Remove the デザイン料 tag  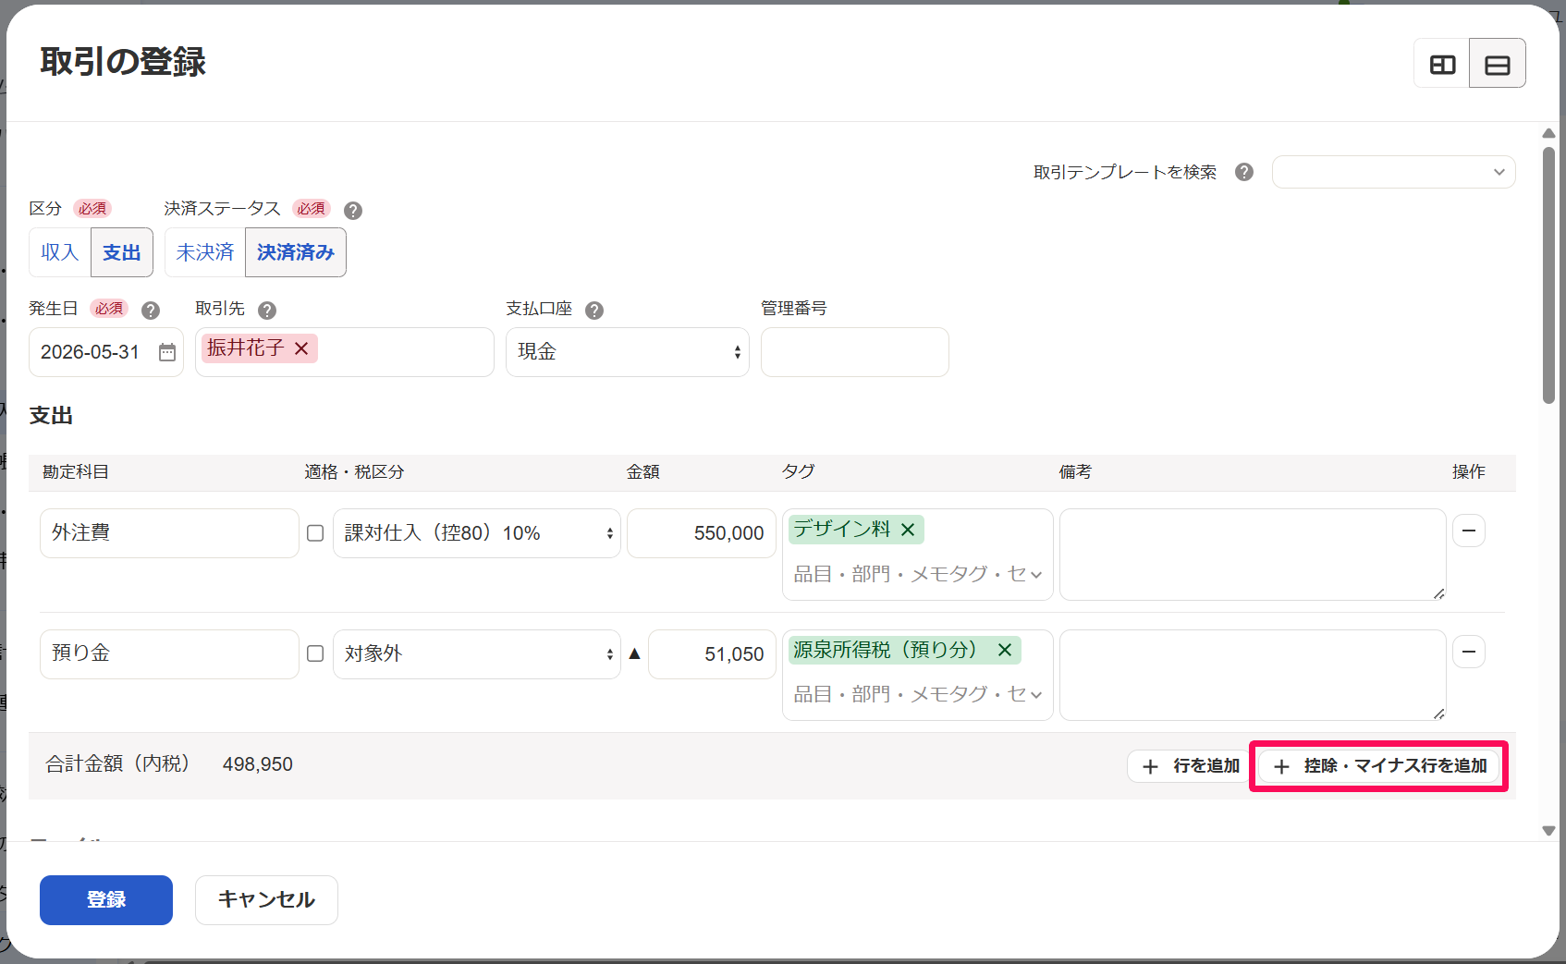click(908, 530)
